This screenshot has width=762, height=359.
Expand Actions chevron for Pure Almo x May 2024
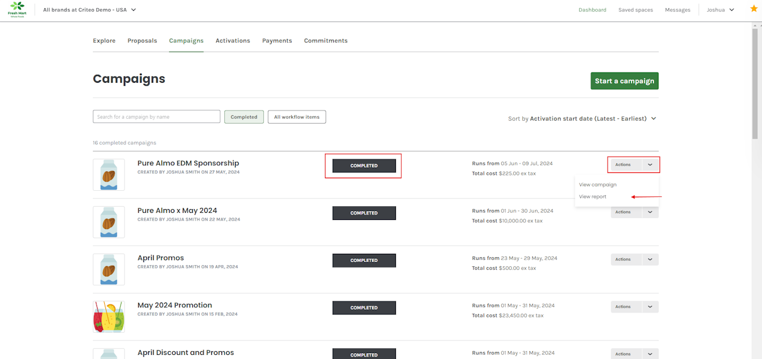(x=650, y=212)
